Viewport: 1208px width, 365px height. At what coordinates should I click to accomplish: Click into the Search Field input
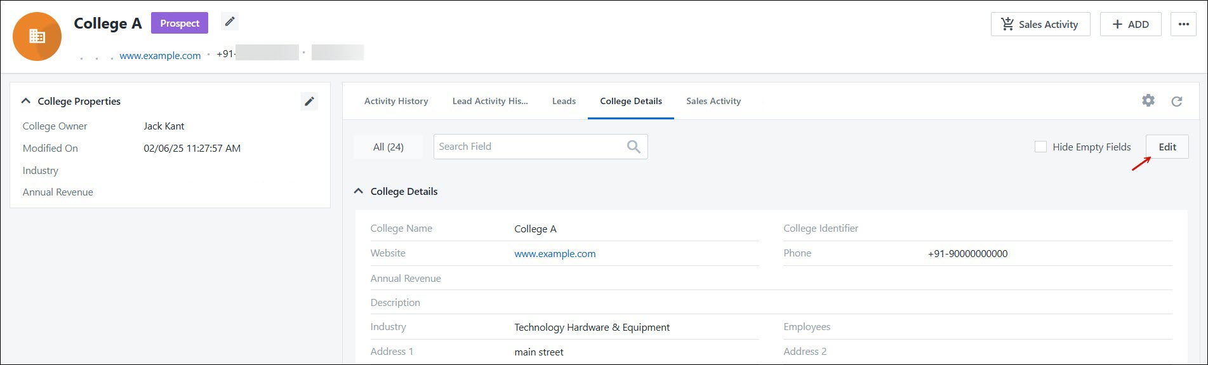[x=527, y=147]
